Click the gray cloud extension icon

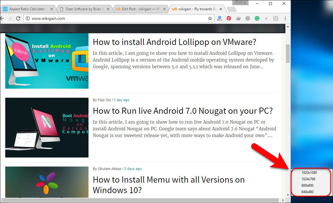[238, 18]
